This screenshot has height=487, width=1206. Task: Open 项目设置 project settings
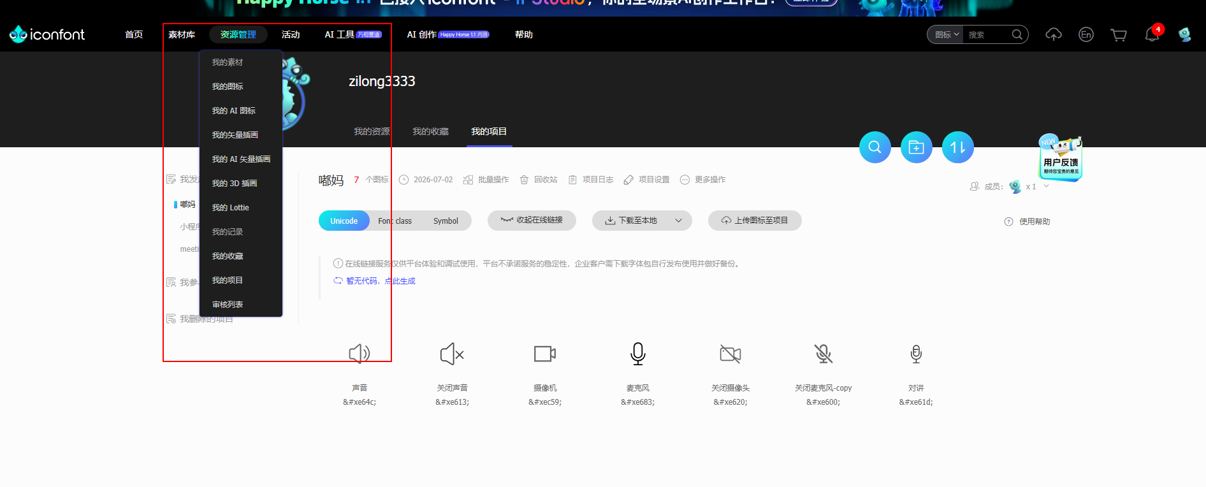tap(647, 180)
